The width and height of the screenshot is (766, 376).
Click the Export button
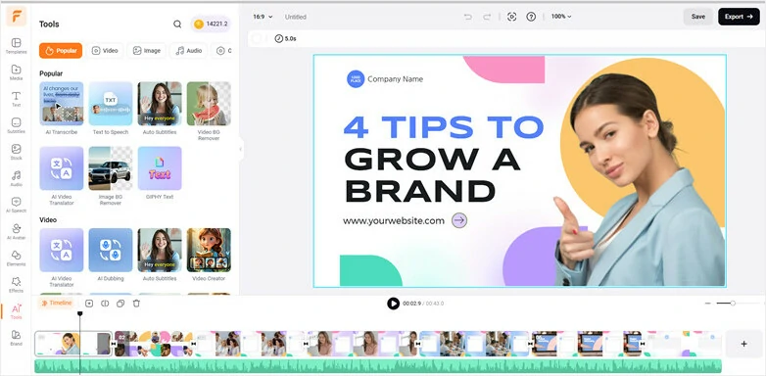pyautogui.click(x=739, y=17)
